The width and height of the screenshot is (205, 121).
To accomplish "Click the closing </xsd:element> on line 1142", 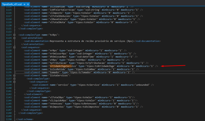I will (33, 94).
